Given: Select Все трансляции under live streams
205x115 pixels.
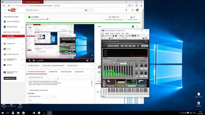Looking at the screenshot, I should tap(11, 39).
